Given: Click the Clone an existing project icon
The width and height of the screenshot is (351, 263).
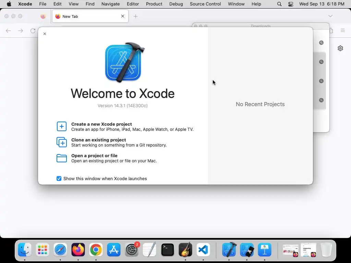Looking at the screenshot, I should coord(62,142).
